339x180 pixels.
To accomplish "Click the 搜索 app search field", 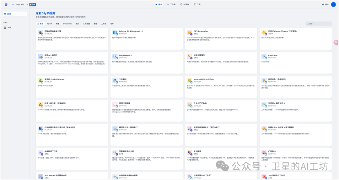I will click(319, 24).
